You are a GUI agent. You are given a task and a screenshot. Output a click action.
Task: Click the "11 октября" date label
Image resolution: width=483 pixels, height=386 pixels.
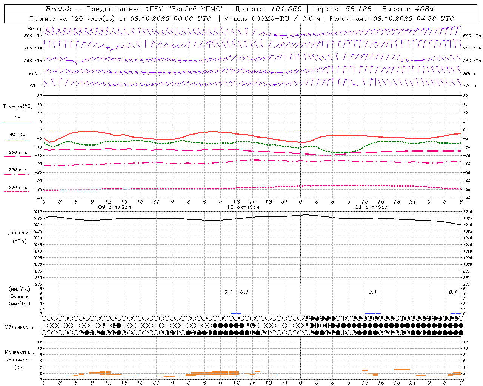pos(371,207)
